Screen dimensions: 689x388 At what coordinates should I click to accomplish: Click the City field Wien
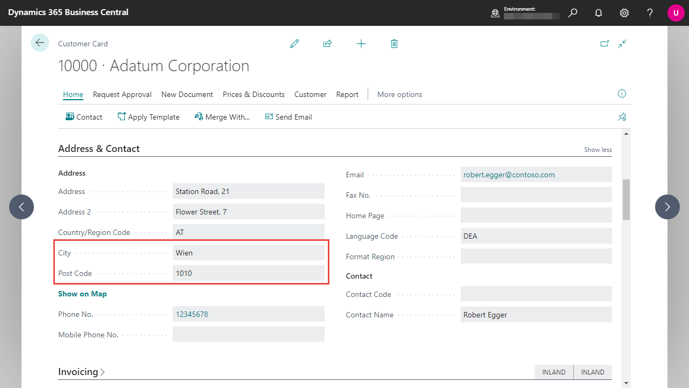(x=249, y=253)
